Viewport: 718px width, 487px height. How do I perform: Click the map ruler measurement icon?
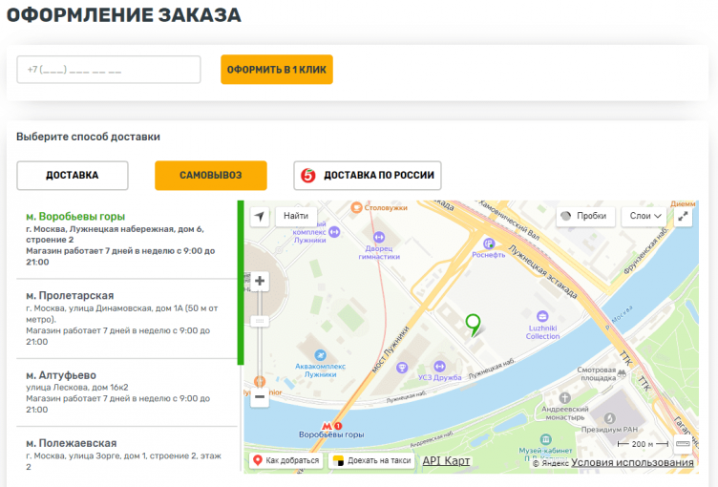(683, 444)
